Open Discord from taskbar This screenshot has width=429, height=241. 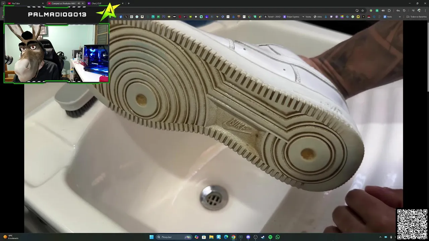(248, 237)
